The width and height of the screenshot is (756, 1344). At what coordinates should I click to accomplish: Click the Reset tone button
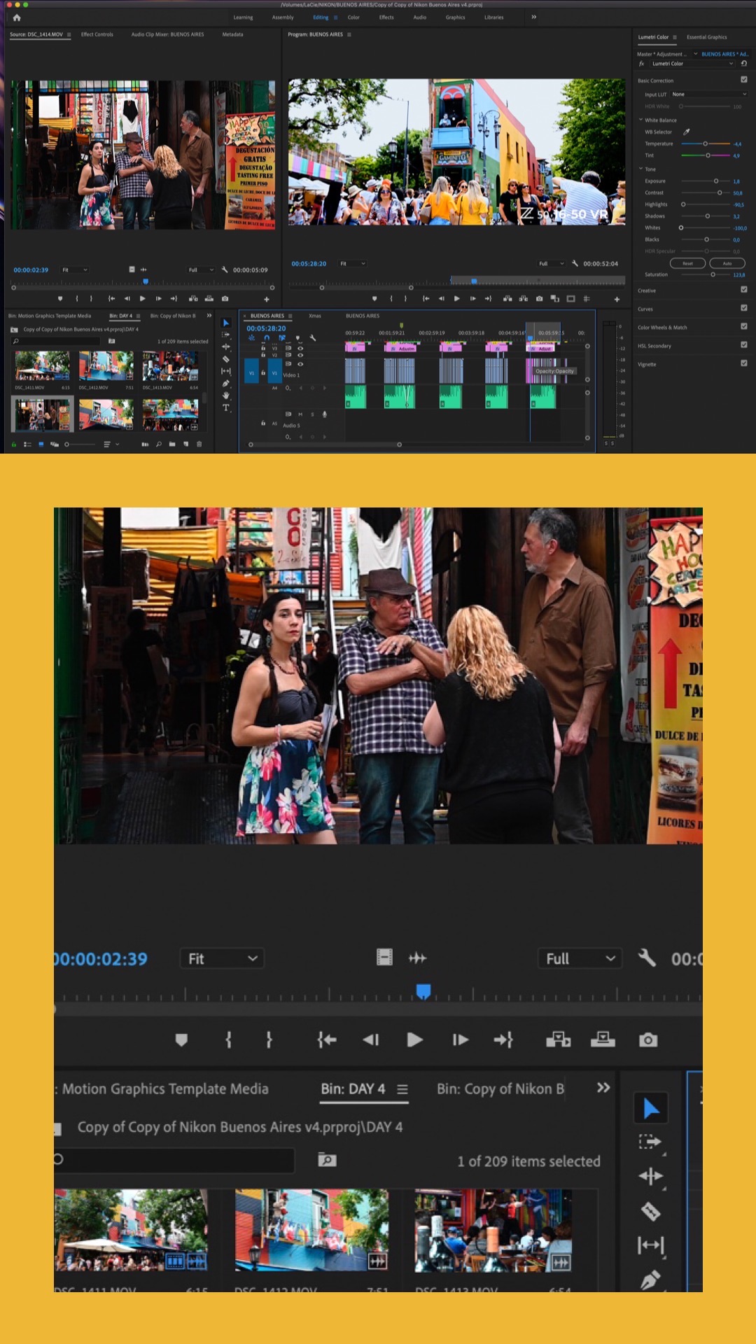687,263
